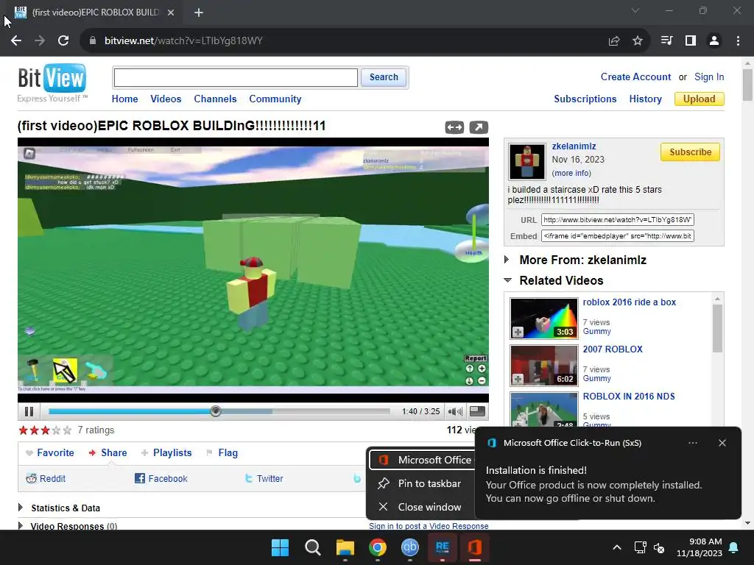The image size is (754, 565).
Task: Open the Home nav link
Action: [x=124, y=99]
